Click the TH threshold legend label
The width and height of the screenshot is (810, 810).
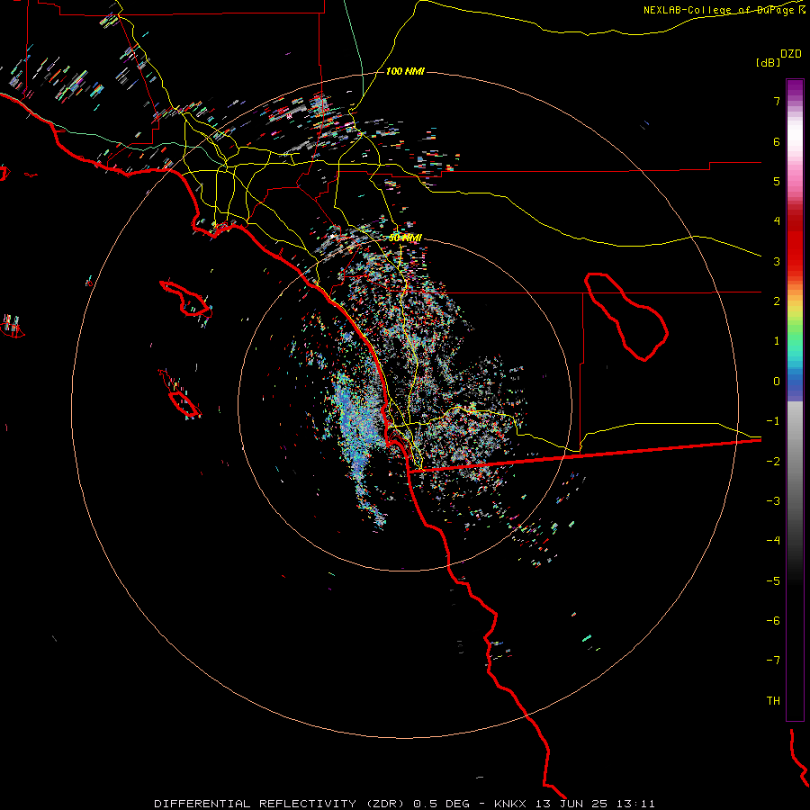[773, 701]
